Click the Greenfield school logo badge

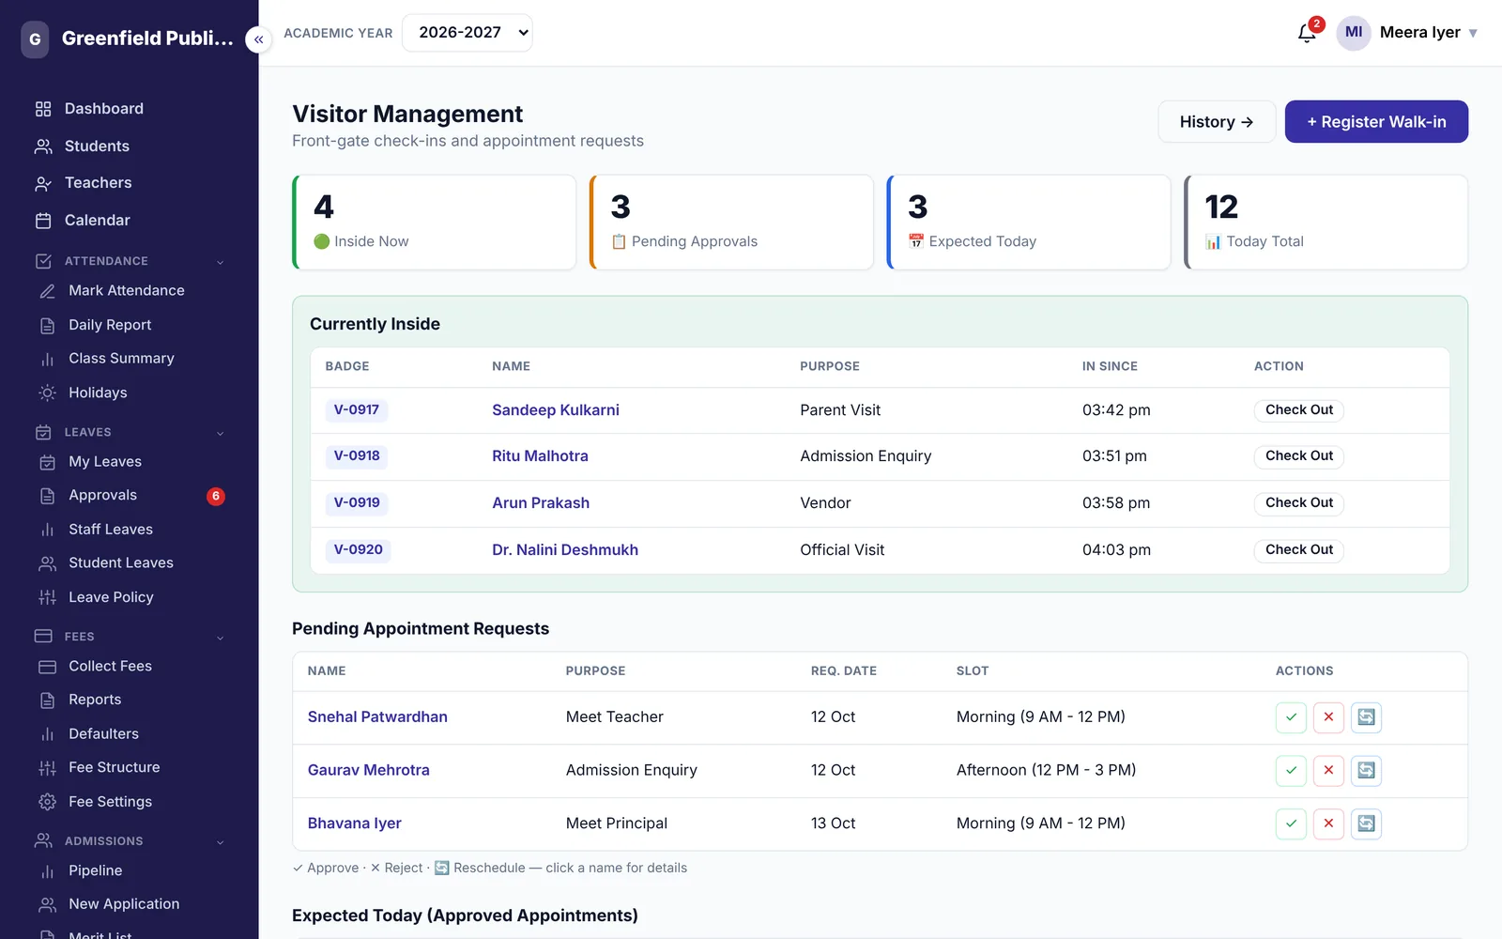(x=35, y=39)
